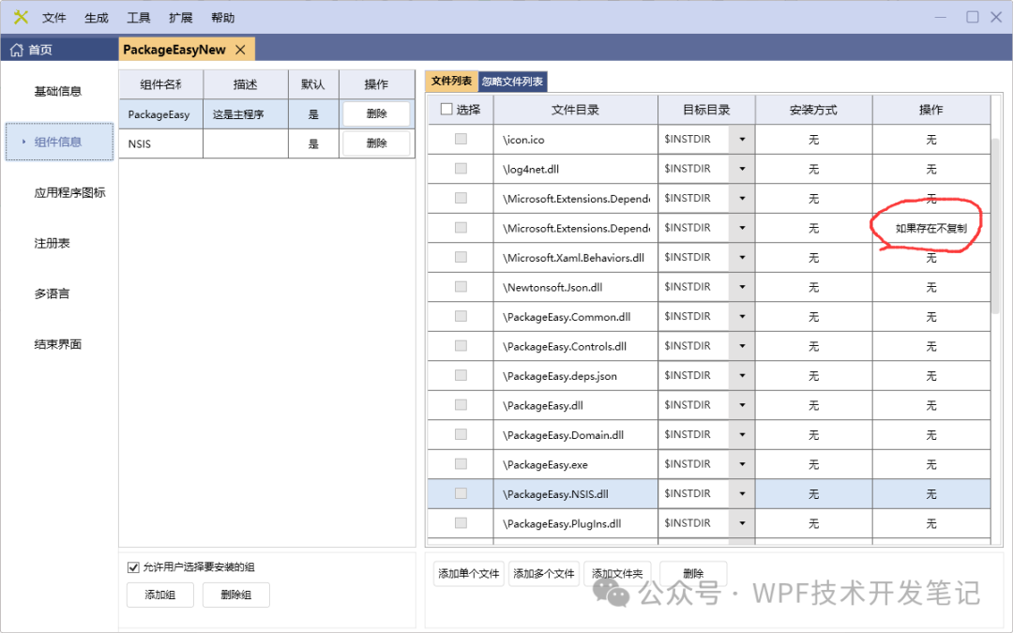The height and width of the screenshot is (633, 1013).
Task: Check the box for \PackageEasy.Common.dll row
Action: pos(461,317)
